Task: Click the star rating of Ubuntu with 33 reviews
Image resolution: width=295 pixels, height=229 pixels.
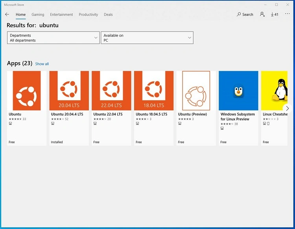Action: [x=15, y=119]
